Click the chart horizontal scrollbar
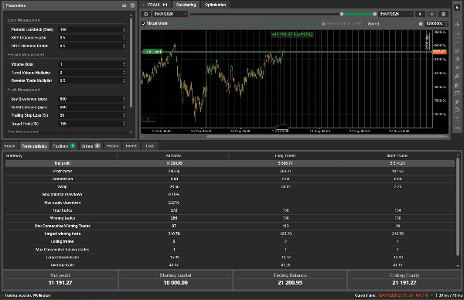 click(326, 136)
